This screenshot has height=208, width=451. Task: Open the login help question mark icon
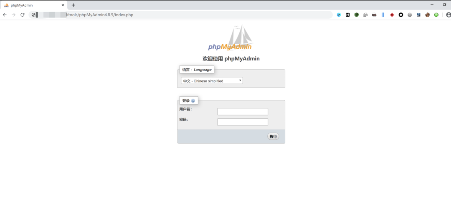tap(193, 101)
